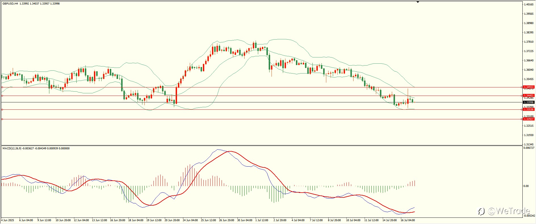Click the 1.38395 price scale value
The width and height of the screenshot is (536, 224).
529,33
